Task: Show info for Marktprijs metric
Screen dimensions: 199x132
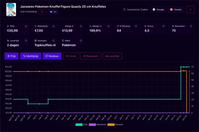Action: pyautogui.click(x=54, y=26)
